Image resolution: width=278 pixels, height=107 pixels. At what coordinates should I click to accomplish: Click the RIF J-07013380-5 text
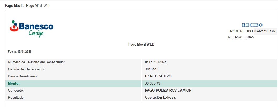[x=241, y=37]
